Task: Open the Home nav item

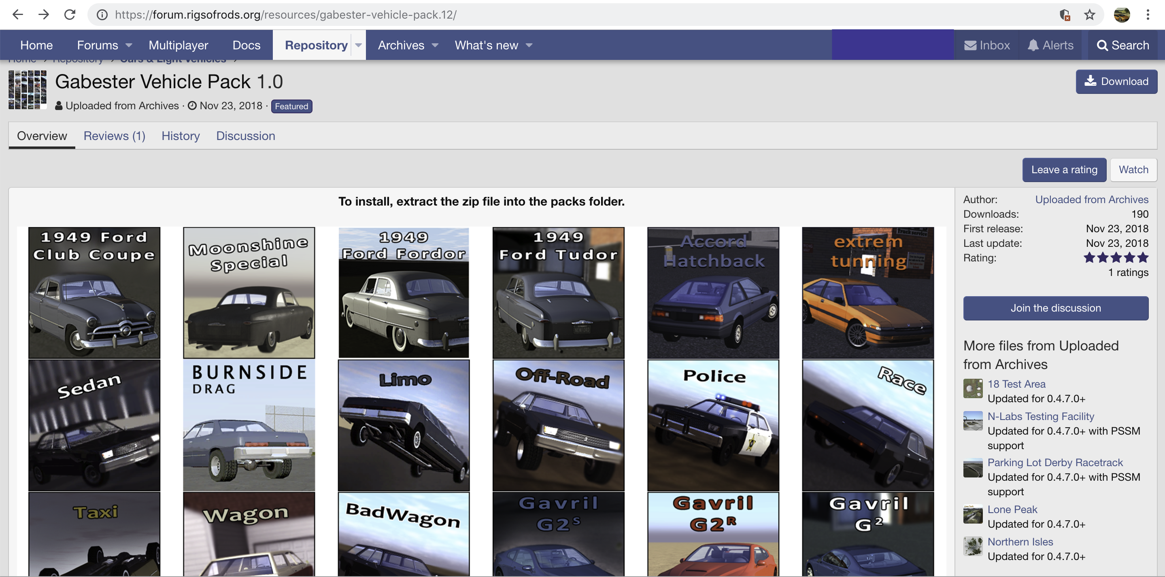Action: pos(36,45)
